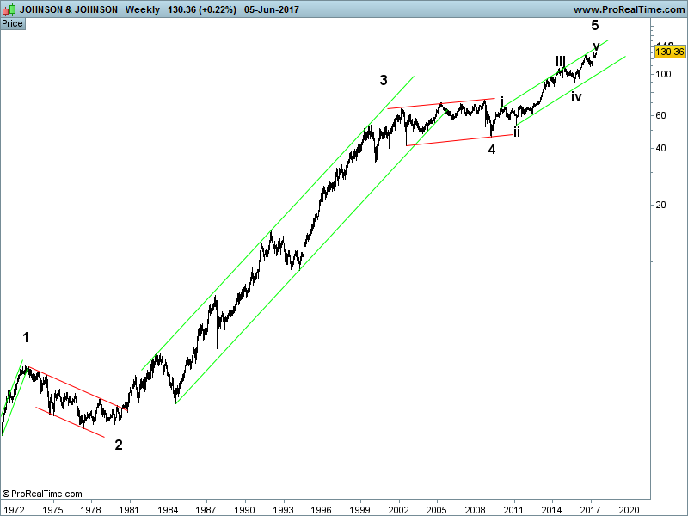The image size is (688, 516).
Task: Click the 1999 label on the time axis
Action: [360, 510]
